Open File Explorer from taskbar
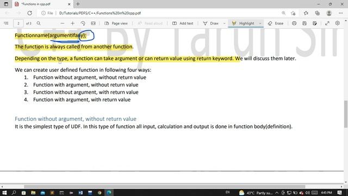This screenshot has width=348, height=196. click(33, 193)
